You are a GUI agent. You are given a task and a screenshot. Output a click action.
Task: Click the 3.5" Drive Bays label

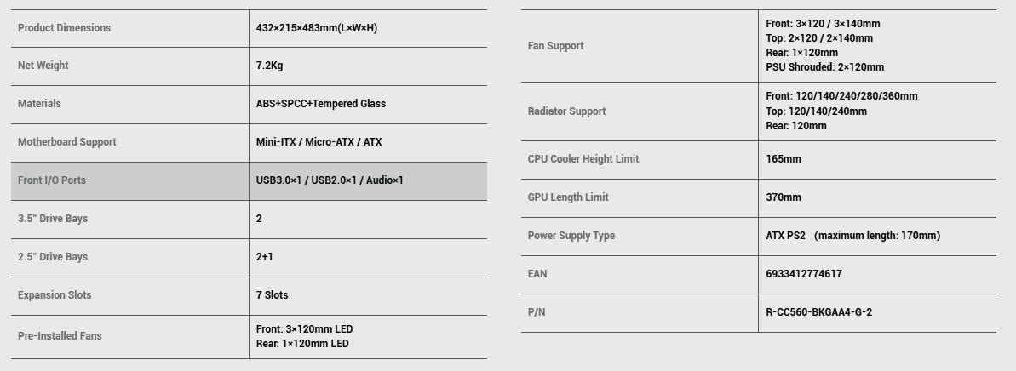pyautogui.click(x=53, y=219)
